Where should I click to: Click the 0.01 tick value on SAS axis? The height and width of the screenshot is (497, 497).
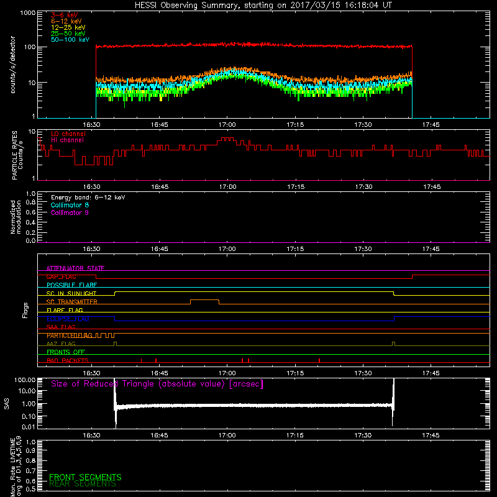click(29, 427)
